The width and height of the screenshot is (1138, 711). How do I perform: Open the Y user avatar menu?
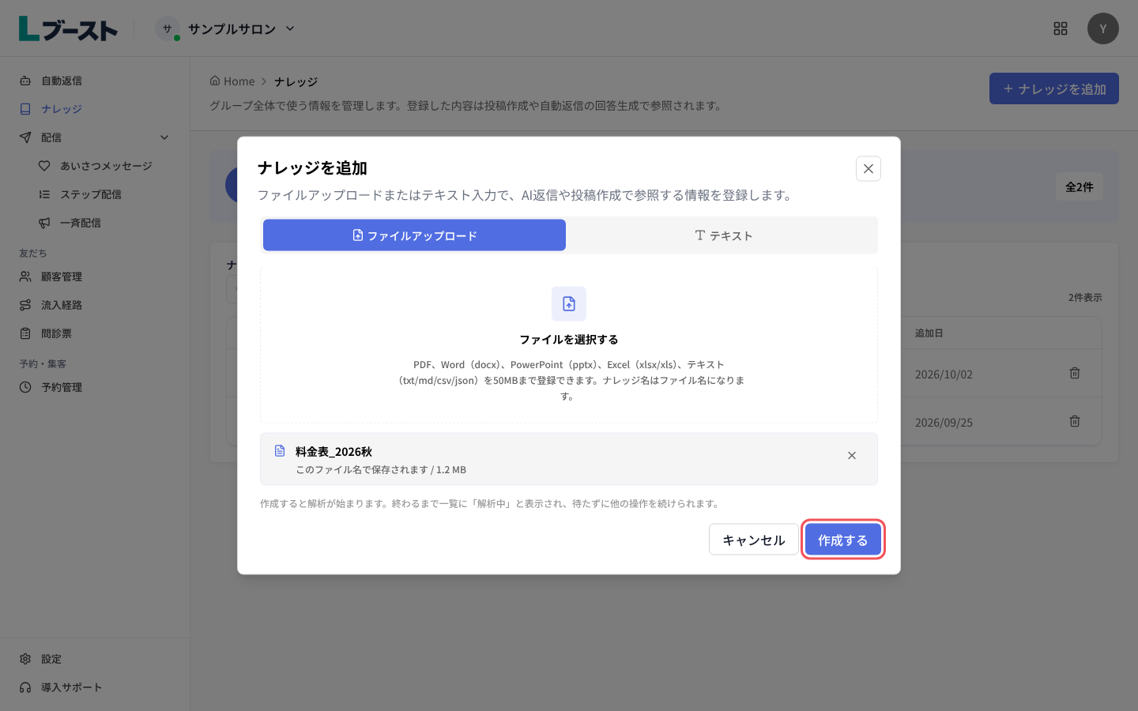pyautogui.click(x=1103, y=28)
